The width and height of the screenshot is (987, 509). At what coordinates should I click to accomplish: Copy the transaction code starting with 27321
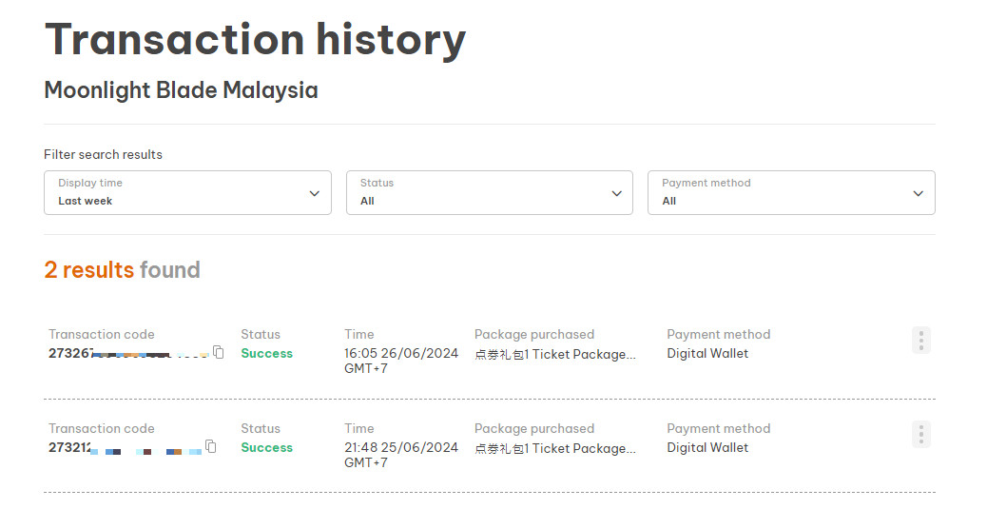click(211, 447)
